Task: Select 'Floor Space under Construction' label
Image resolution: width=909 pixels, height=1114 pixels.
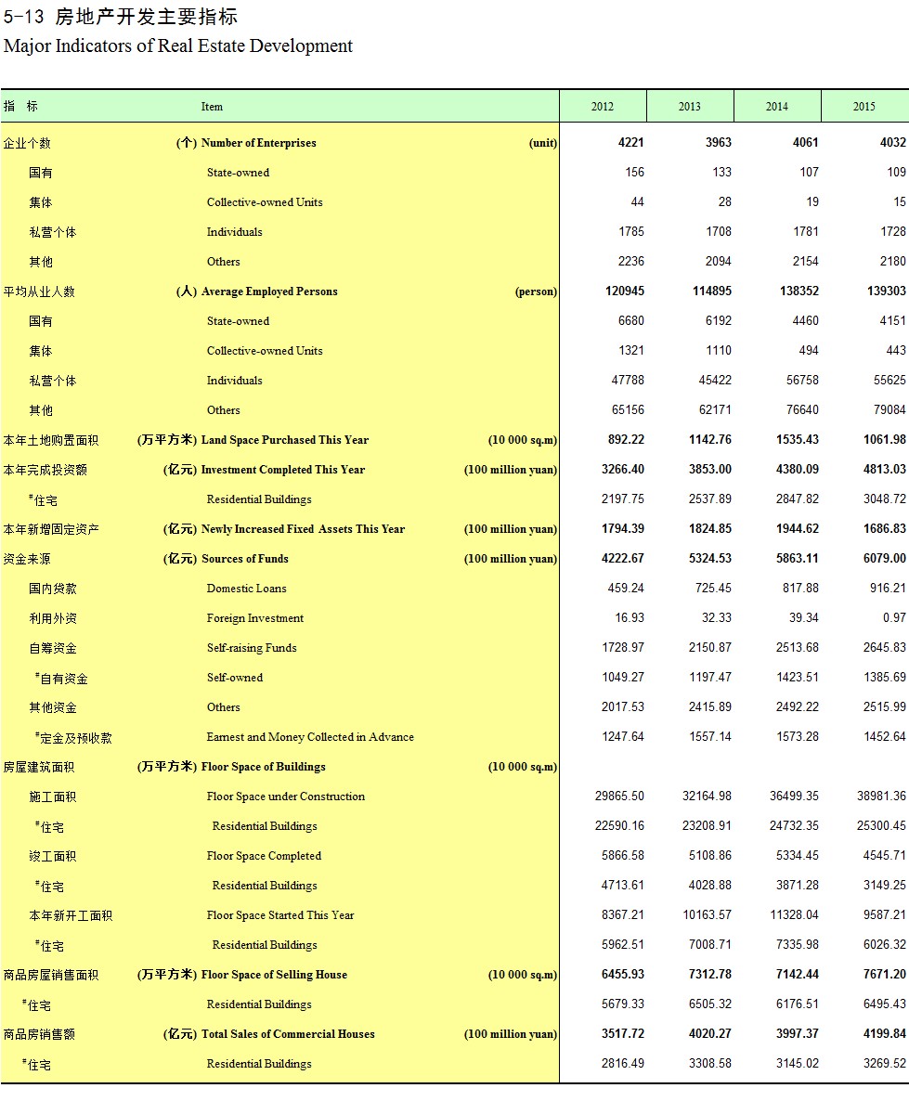Action: pos(286,797)
